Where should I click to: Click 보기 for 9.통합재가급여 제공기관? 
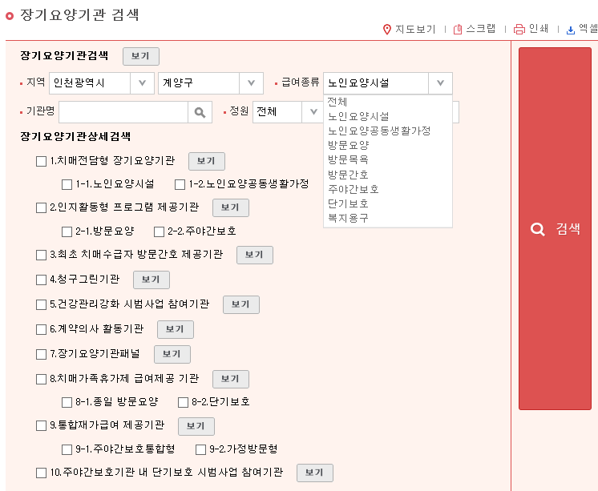point(196,426)
